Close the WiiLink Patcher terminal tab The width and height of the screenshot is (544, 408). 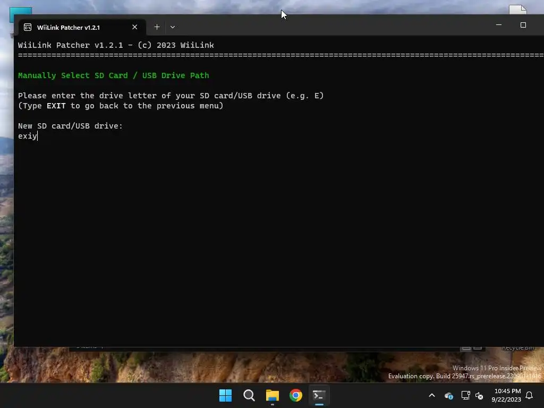click(x=134, y=27)
